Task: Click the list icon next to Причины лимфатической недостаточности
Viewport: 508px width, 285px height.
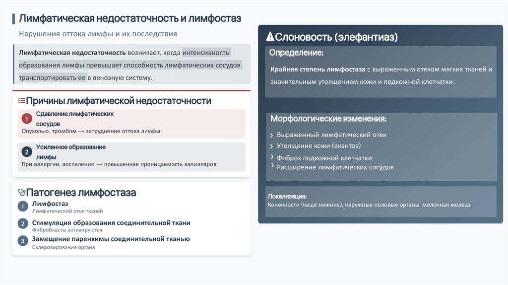Action: click(x=21, y=101)
